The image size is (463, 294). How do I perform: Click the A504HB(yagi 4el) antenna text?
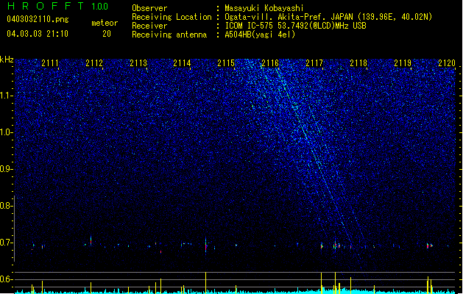click(x=260, y=35)
